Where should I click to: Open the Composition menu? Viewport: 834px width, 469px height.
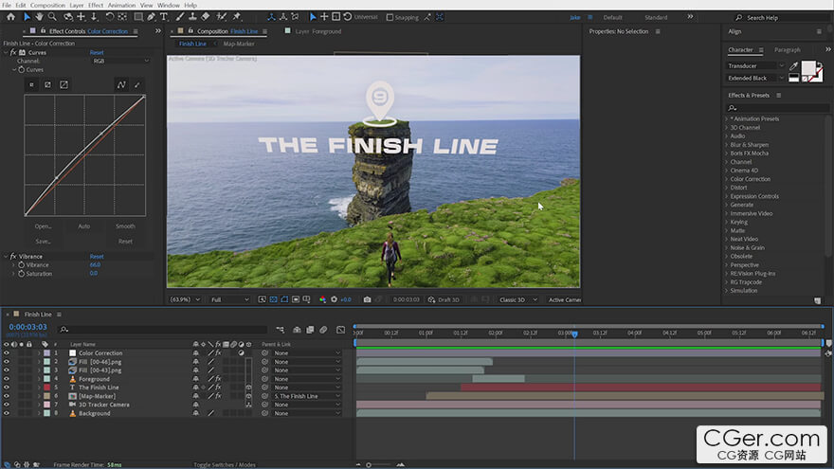click(x=47, y=5)
